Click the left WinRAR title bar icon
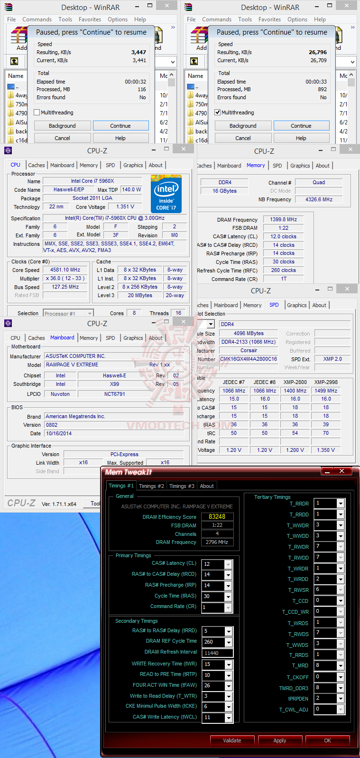Image resolution: width=360 pixels, height=758 pixels. pos(9,7)
